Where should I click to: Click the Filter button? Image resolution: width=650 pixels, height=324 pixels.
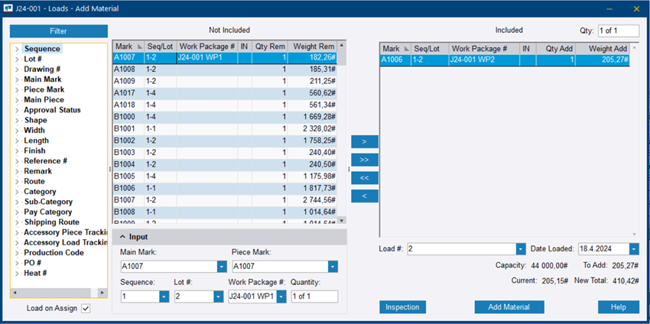[x=58, y=31]
